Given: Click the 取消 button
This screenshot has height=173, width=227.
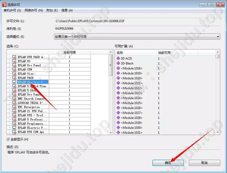Looking at the screenshot, I should (205, 163).
